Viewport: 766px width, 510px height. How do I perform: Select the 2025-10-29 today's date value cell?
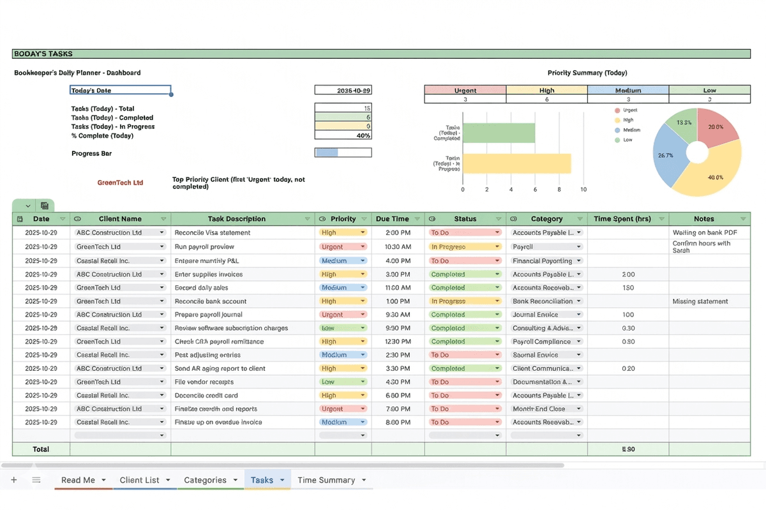tap(343, 91)
